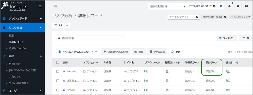This screenshot has height=95, width=253.
Task: Click the 更新 refresh button
Action: [176, 52]
